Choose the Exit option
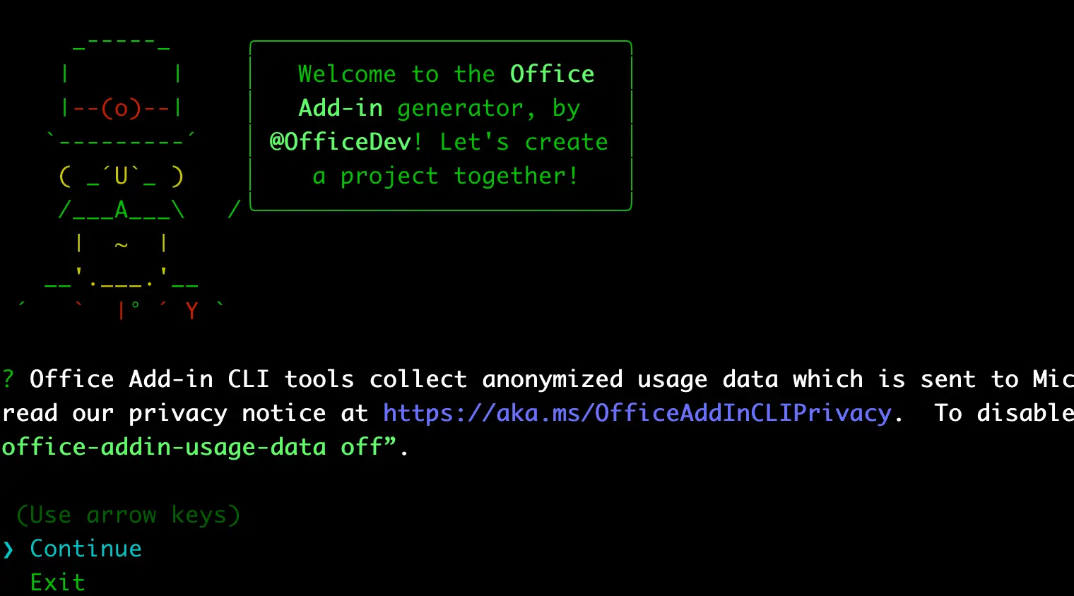Image resolution: width=1074 pixels, height=596 pixels. coord(57,583)
